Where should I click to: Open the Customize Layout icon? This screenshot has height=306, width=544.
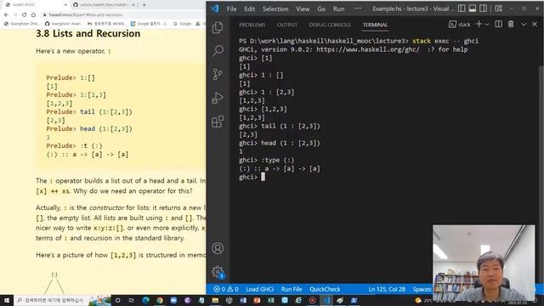499,8
